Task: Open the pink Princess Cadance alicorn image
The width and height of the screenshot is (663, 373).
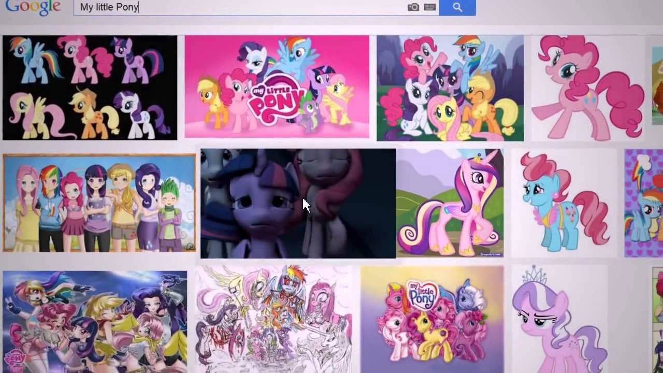Action: coord(450,203)
